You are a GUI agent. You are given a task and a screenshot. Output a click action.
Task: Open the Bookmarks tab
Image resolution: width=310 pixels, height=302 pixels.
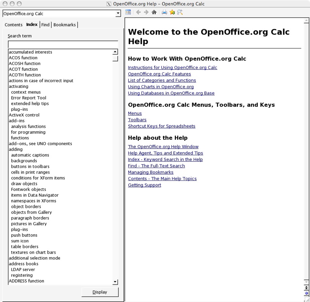coord(64,25)
